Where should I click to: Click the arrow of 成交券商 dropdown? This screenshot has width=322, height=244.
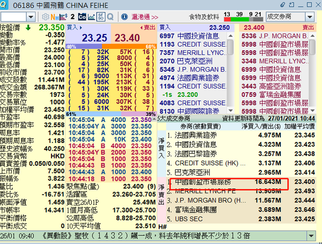pos(310,17)
